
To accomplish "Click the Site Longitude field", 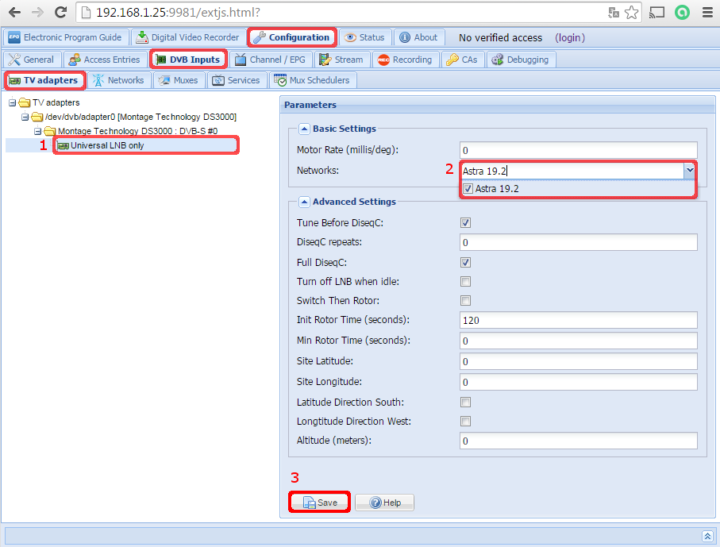I will [x=579, y=382].
